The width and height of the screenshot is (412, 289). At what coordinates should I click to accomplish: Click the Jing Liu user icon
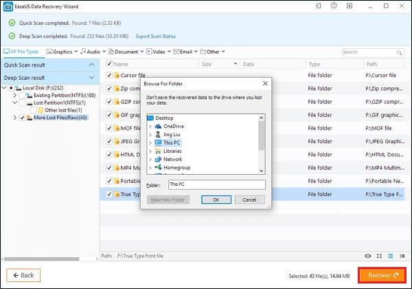click(158, 134)
